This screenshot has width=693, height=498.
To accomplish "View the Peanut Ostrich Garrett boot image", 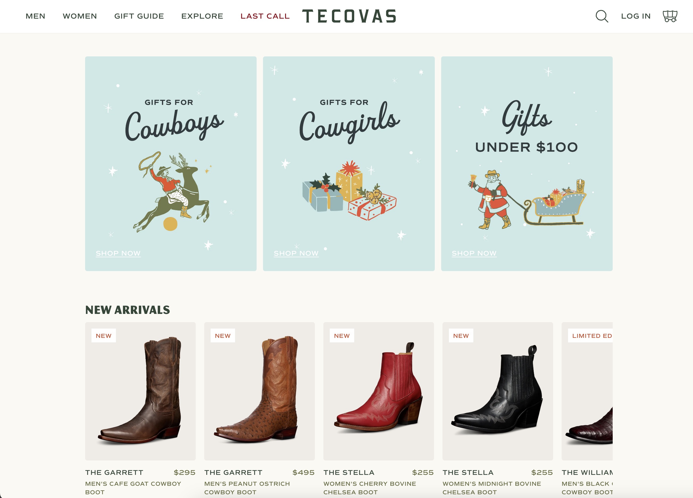I will point(260,391).
